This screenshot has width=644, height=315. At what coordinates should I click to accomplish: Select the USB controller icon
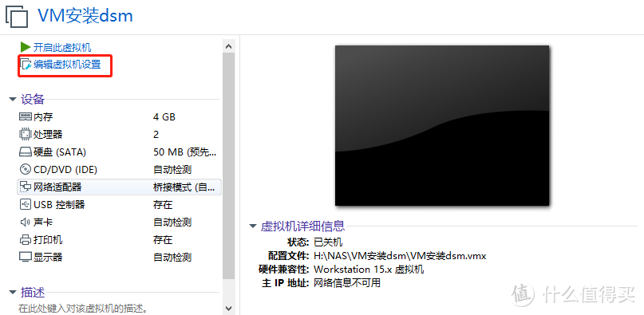click(26, 204)
